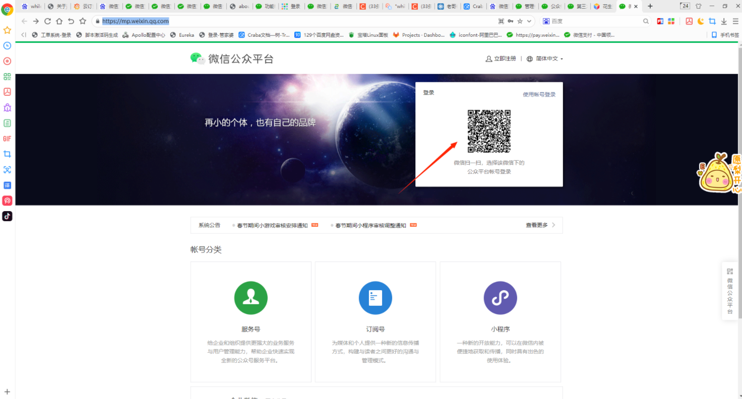Click 使用帐号登录 link

point(539,94)
